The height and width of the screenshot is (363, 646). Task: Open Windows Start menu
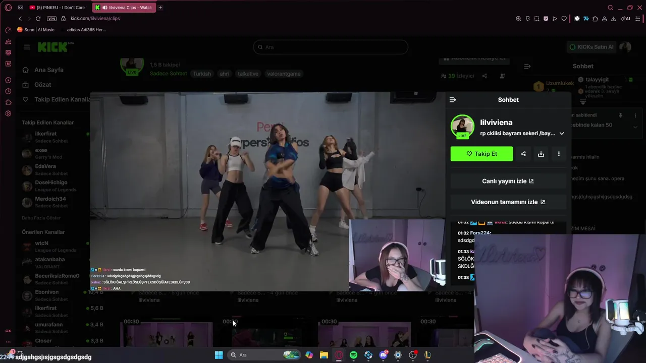pyautogui.click(x=219, y=355)
